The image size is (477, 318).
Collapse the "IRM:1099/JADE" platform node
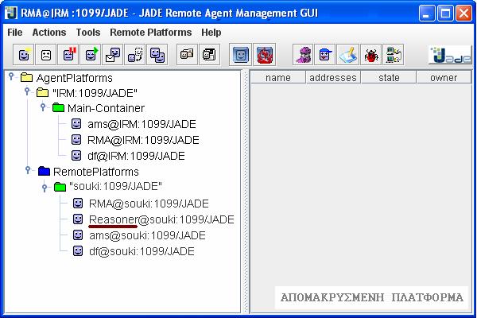pos(27,91)
